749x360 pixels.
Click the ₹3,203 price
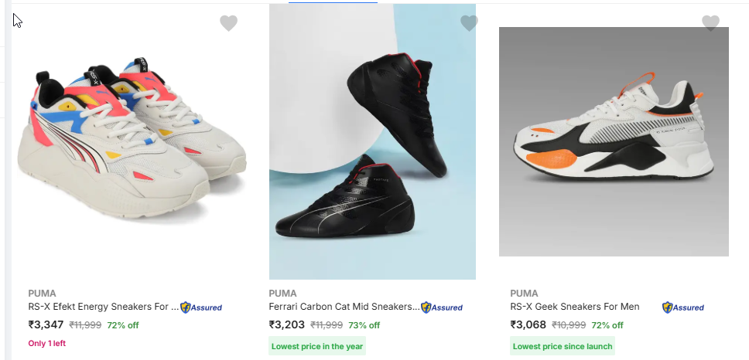click(286, 325)
